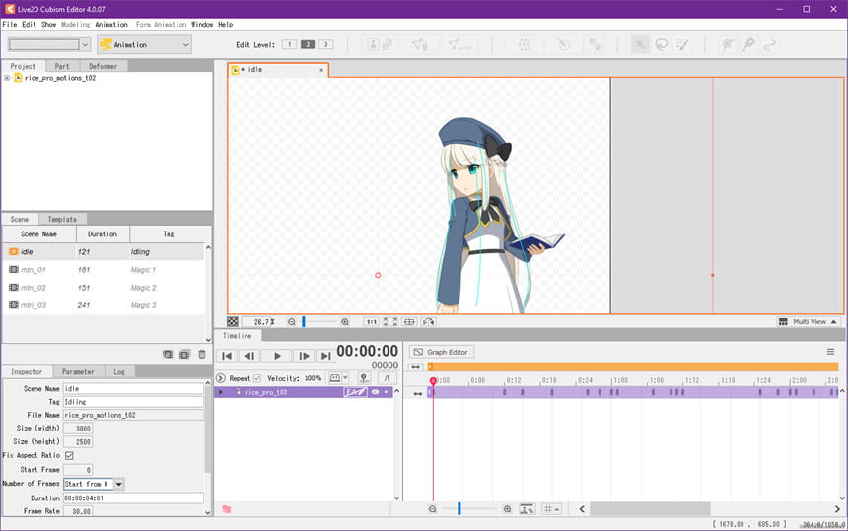Open the Window menu

[202, 25]
